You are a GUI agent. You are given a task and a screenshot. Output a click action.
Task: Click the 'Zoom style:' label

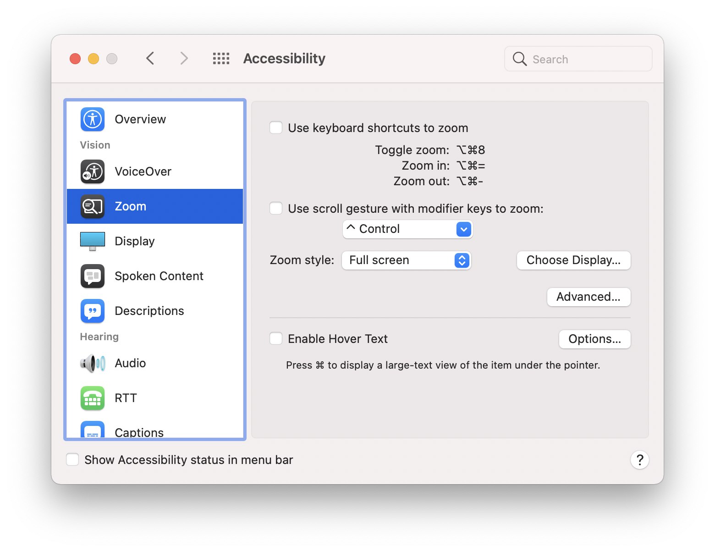coord(302,260)
